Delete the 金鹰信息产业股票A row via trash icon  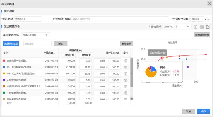(126, 61)
